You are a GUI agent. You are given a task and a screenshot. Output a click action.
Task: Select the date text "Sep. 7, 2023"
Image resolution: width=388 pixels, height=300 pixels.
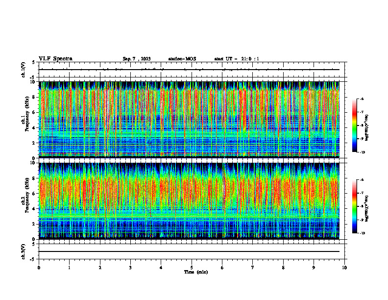[x=137, y=59]
